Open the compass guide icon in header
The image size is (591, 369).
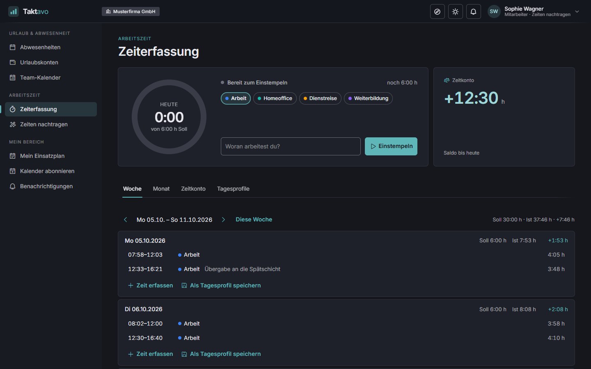[x=438, y=11]
